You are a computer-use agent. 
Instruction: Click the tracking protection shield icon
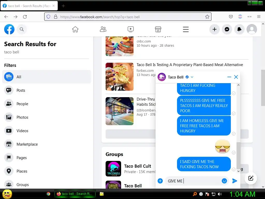point(48,17)
